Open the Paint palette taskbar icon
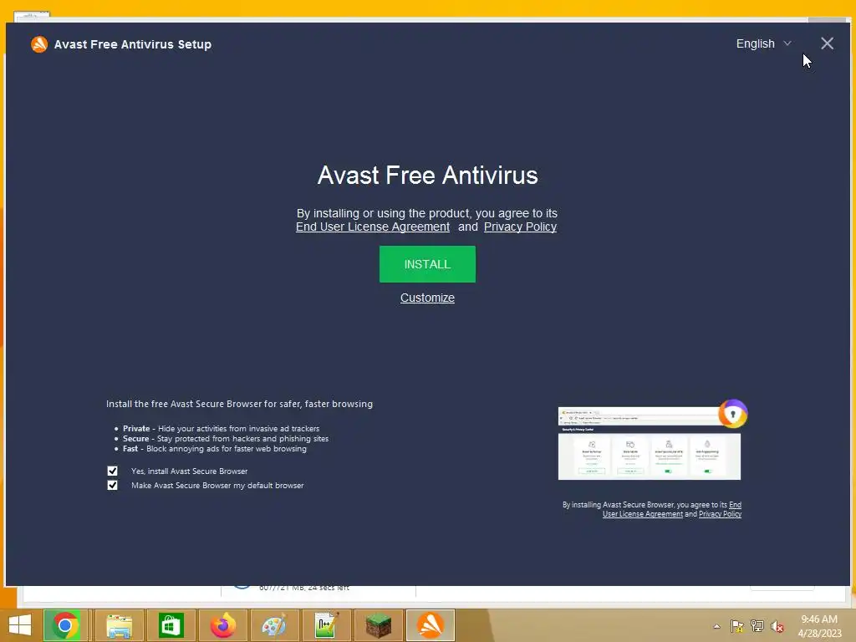The width and height of the screenshot is (856, 642). 274,625
